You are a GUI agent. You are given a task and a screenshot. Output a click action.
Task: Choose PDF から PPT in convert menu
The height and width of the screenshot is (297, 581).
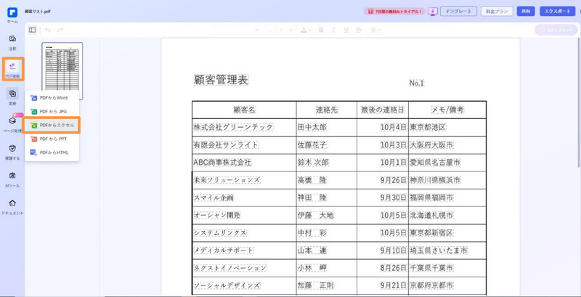click(52, 139)
